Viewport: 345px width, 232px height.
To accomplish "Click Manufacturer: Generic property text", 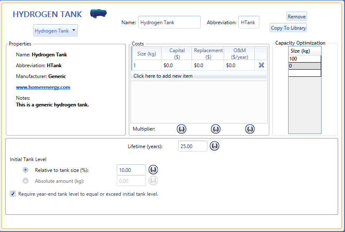I will coord(41,76).
